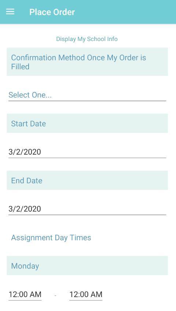
Task: Select the Start Date section header
Action: [87, 123]
